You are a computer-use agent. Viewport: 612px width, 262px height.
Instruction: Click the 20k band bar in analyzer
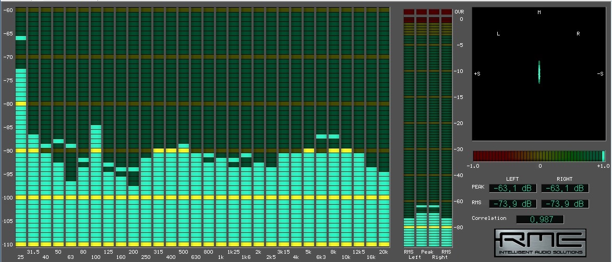(384, 127)
